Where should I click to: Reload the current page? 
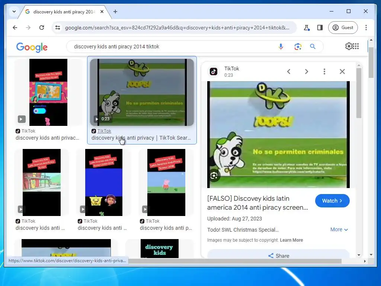pyautogui.click(x=42, y=28)
